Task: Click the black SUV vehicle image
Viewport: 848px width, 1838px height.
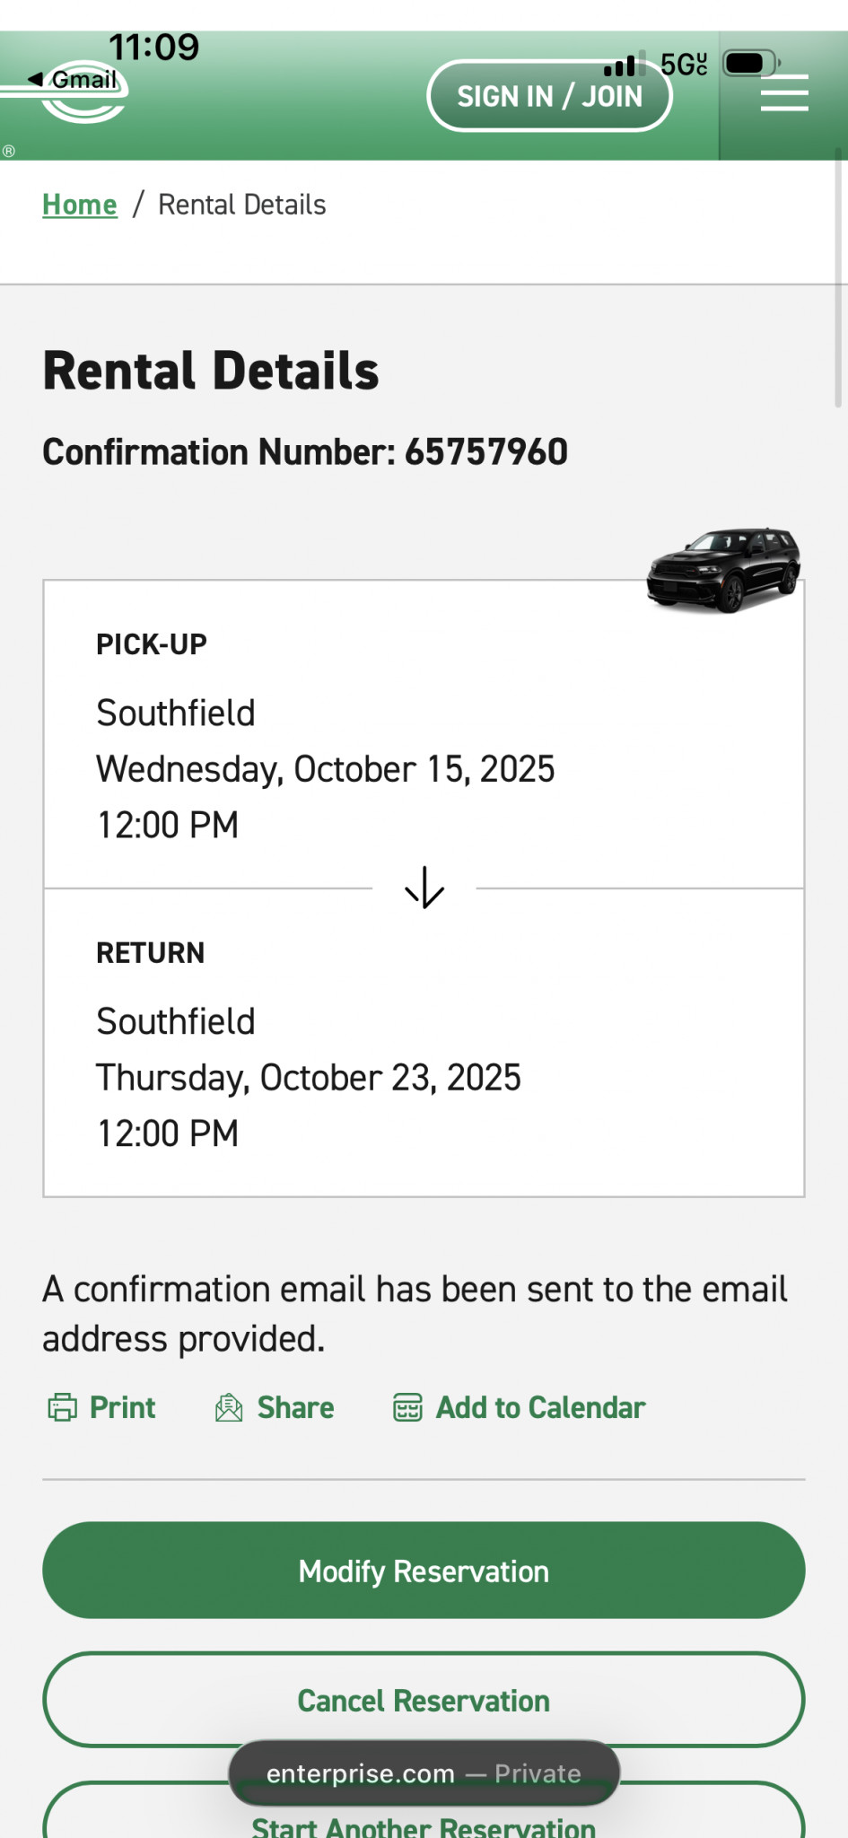Action: (x=723, y=569)
